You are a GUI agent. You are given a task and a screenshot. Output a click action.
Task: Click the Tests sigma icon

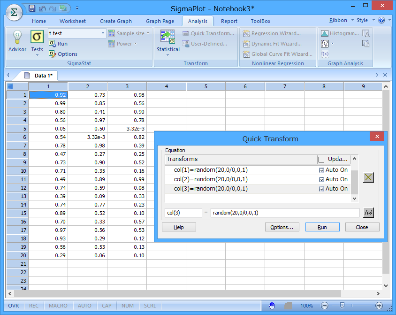(37, 37)
